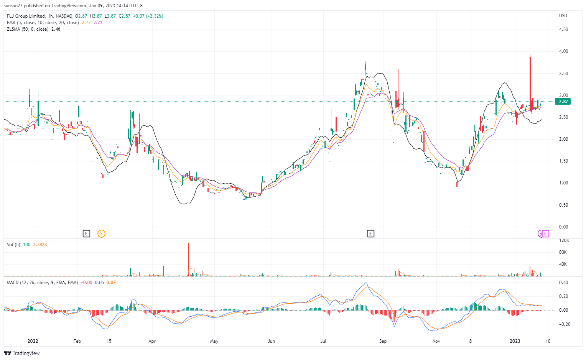The height and width of the screenshot is (360, 586).
Task: Click the H2.87 high value
Action: coord(96,16)
